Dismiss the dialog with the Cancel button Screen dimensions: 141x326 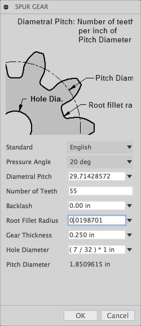118,316
